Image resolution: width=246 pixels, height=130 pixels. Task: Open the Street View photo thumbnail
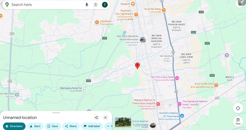point(123,122)
